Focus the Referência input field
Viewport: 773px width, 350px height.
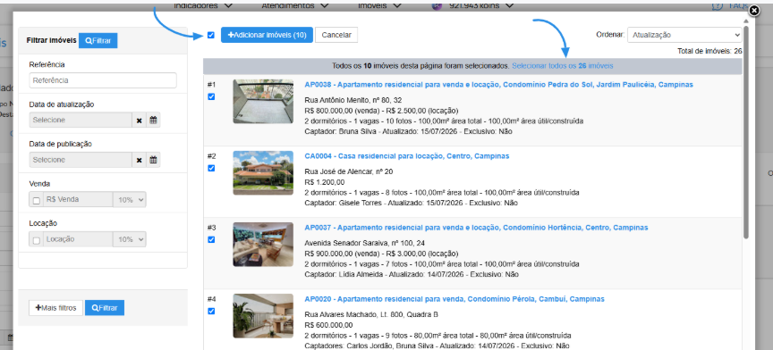click(103, 80)
